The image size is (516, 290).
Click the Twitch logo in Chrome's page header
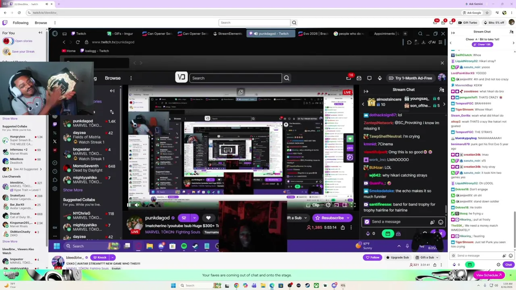[x=5, y=23]
